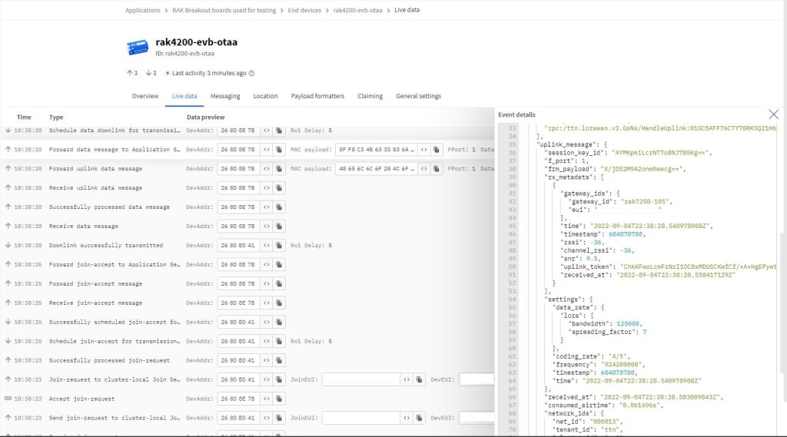Viewport: 787px width, 437px height.
Task: Toggle DevAddr byte format in Downlink successfully transmitted row
Action: click(x=266, y=246)
